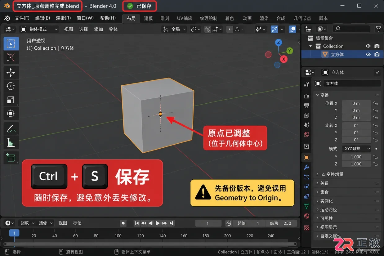
Task: Open the Object Data green triangle tab
Action: [x=306, y=206]
